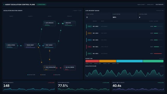Click the orange severity badge on INC-4819
167x94 pixels.
90,33
